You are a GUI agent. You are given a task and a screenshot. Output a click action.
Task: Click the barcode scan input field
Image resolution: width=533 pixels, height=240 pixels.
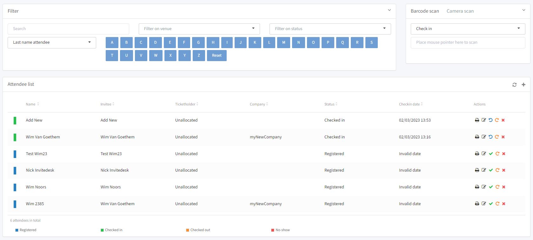point(468,43)
